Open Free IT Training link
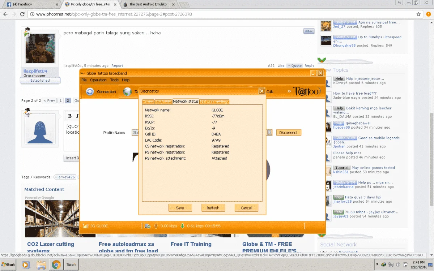434x271 pixels. (191, 244)
